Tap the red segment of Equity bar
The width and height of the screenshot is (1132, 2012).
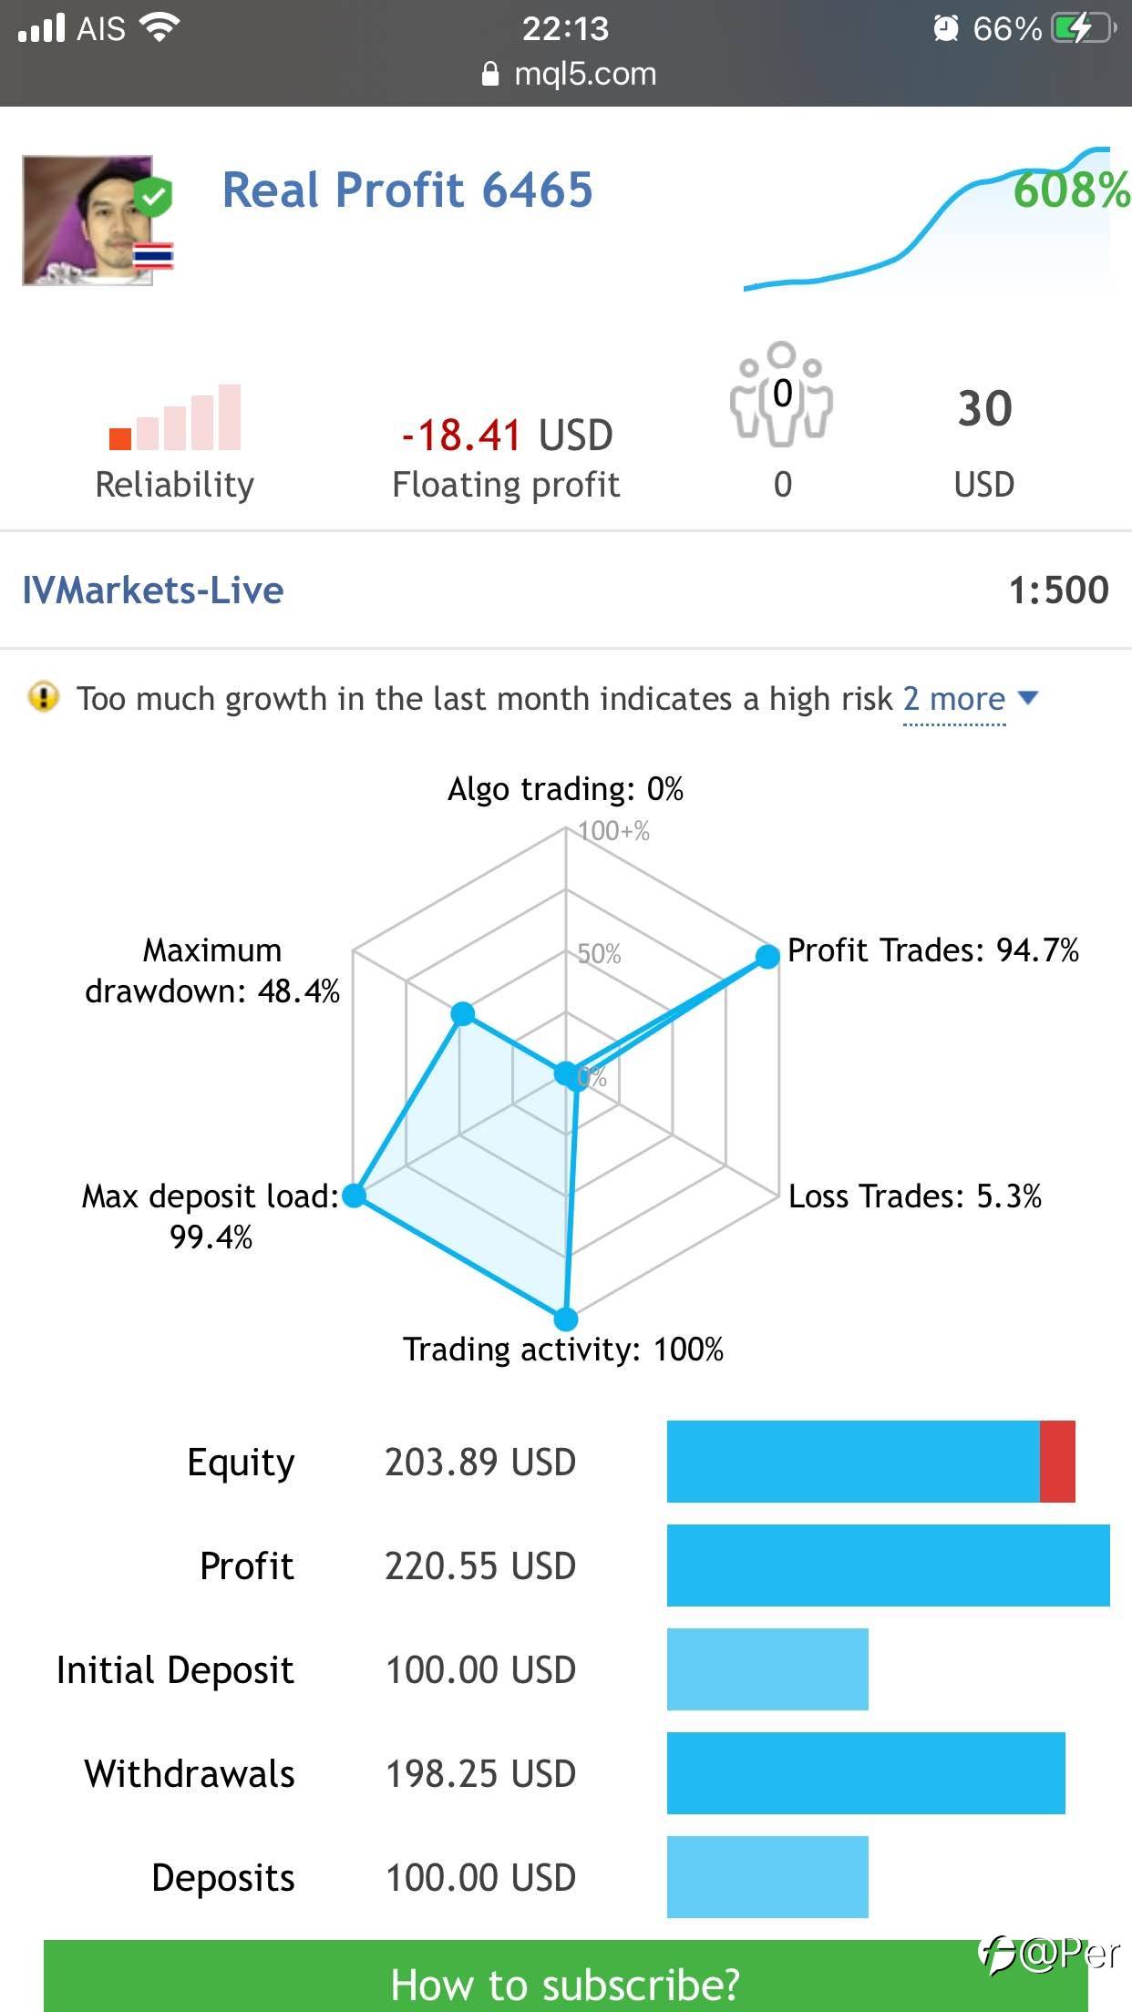tap(1057, 1462)
